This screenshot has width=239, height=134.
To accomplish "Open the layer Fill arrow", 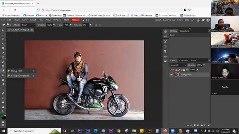I will 198,70.
